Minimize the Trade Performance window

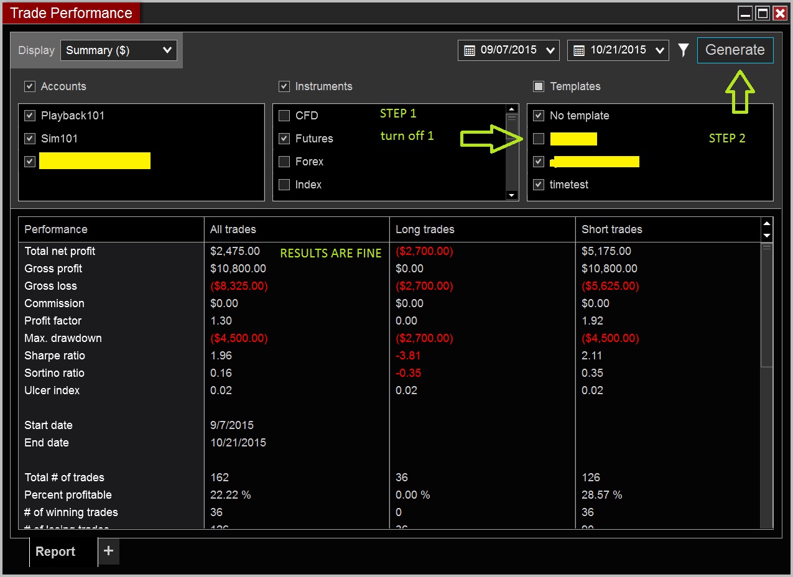pos(744,13)
